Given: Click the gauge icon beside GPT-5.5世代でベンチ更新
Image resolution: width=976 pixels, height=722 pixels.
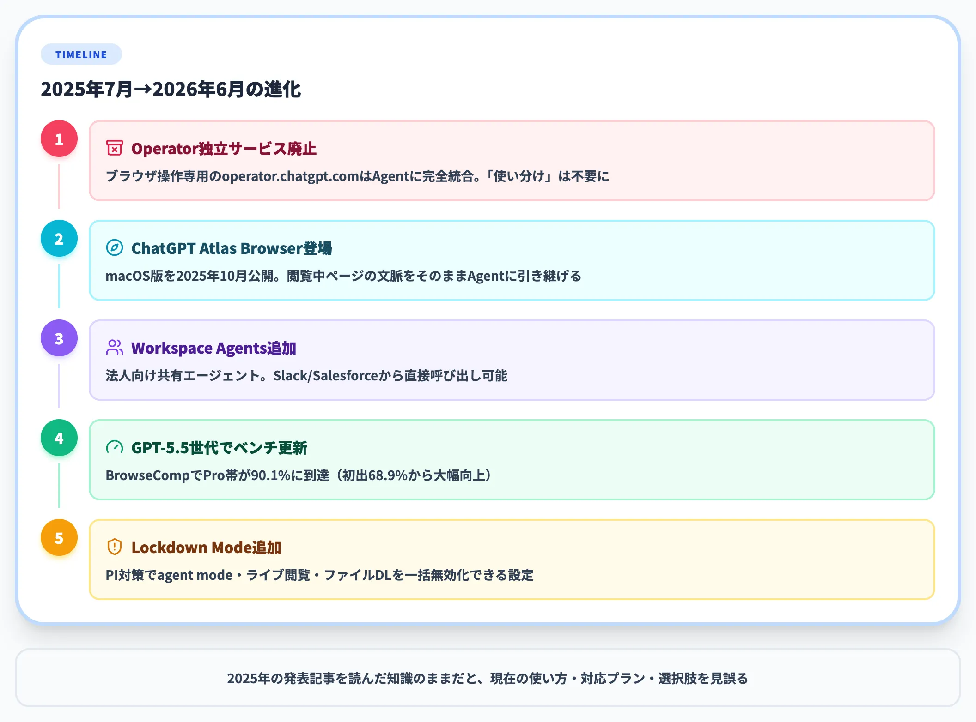Looking at the screenshot, I should tap(115, 447).
